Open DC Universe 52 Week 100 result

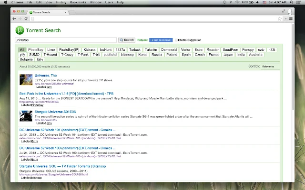pyautogui.click(x=67, y=148)
